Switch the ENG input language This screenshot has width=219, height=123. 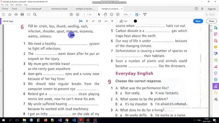coord(199,120)
